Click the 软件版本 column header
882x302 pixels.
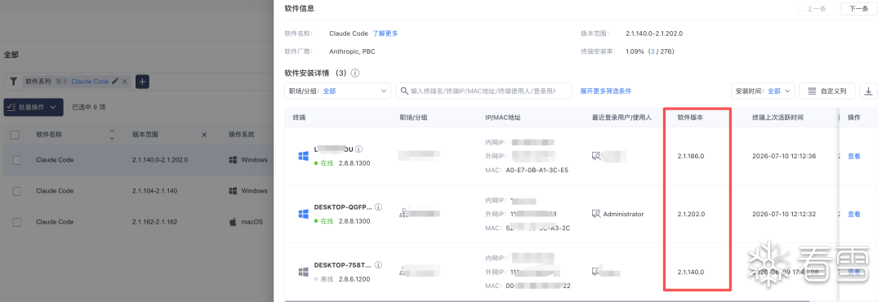pyautogui.click(x=690, y=118)
